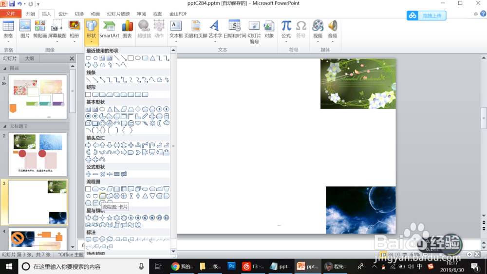Pick the plus sign equation shape

88,174
